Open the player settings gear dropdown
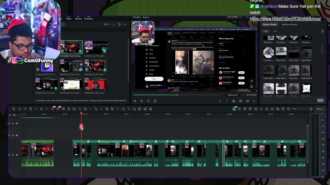The height and width of the screenshot is (185, 330). coord(234,101)
